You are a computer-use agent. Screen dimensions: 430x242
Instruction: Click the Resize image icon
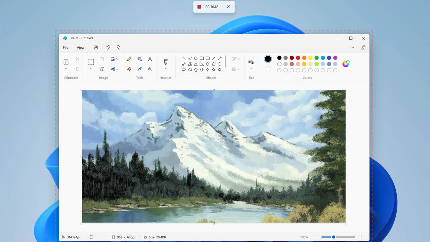click(102, 69)
